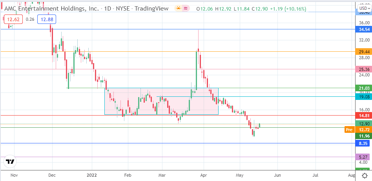Viewport: 372px width, 181px height.
Task: Click the O12.06 open value
Action: [x=205, y=9]
